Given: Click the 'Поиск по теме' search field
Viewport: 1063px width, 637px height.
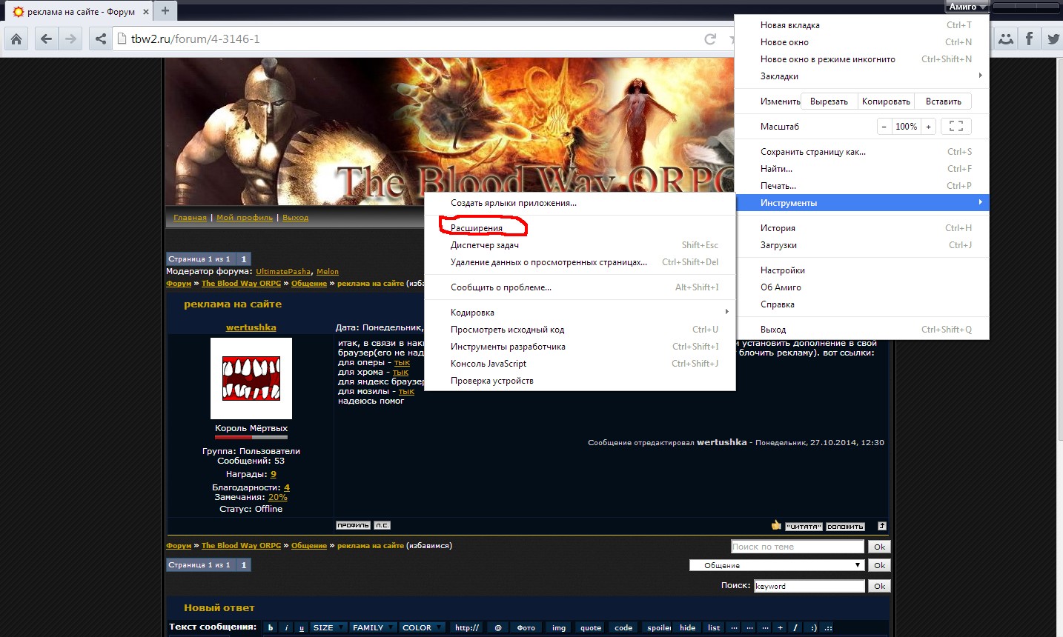Looking at the screenshot, I should (798, 547).
